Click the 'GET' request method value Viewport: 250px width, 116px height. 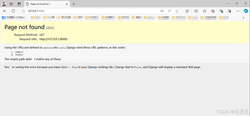[42, 35]
